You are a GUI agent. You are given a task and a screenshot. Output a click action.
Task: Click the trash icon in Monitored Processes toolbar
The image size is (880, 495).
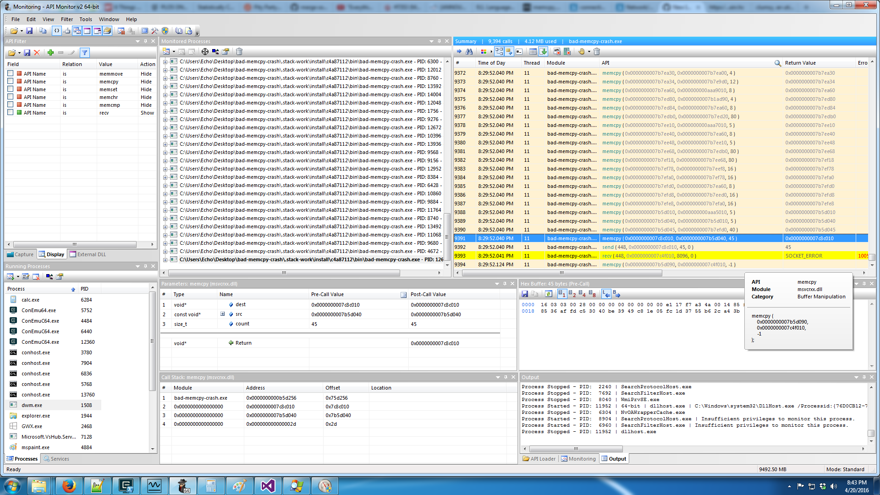coord(239,51)
